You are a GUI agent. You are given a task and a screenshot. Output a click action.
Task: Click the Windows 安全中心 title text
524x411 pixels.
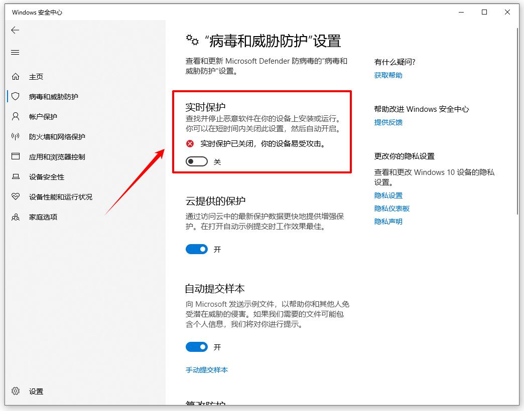[37, 13]
